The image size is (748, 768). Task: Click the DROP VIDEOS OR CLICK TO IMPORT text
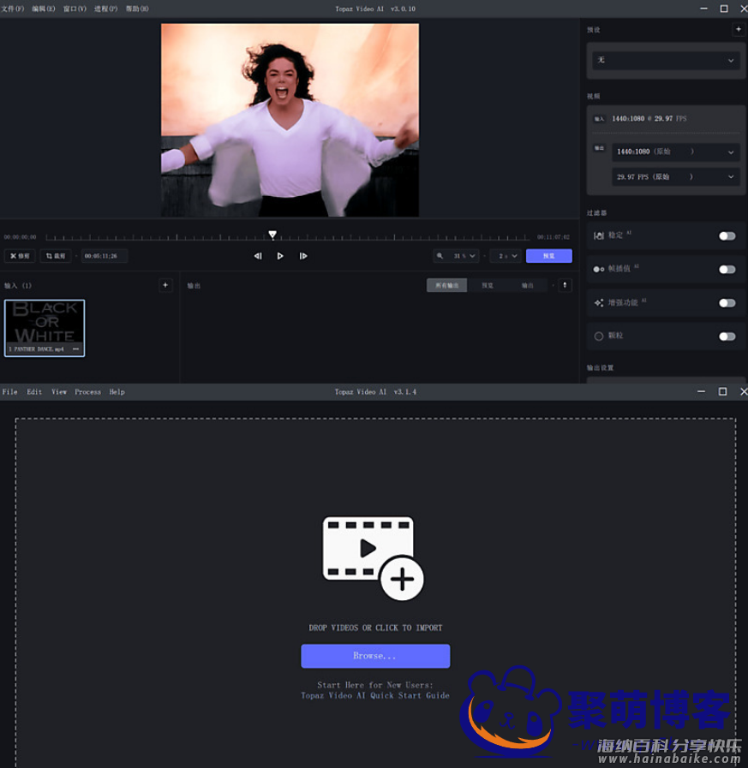coord(375,628)
